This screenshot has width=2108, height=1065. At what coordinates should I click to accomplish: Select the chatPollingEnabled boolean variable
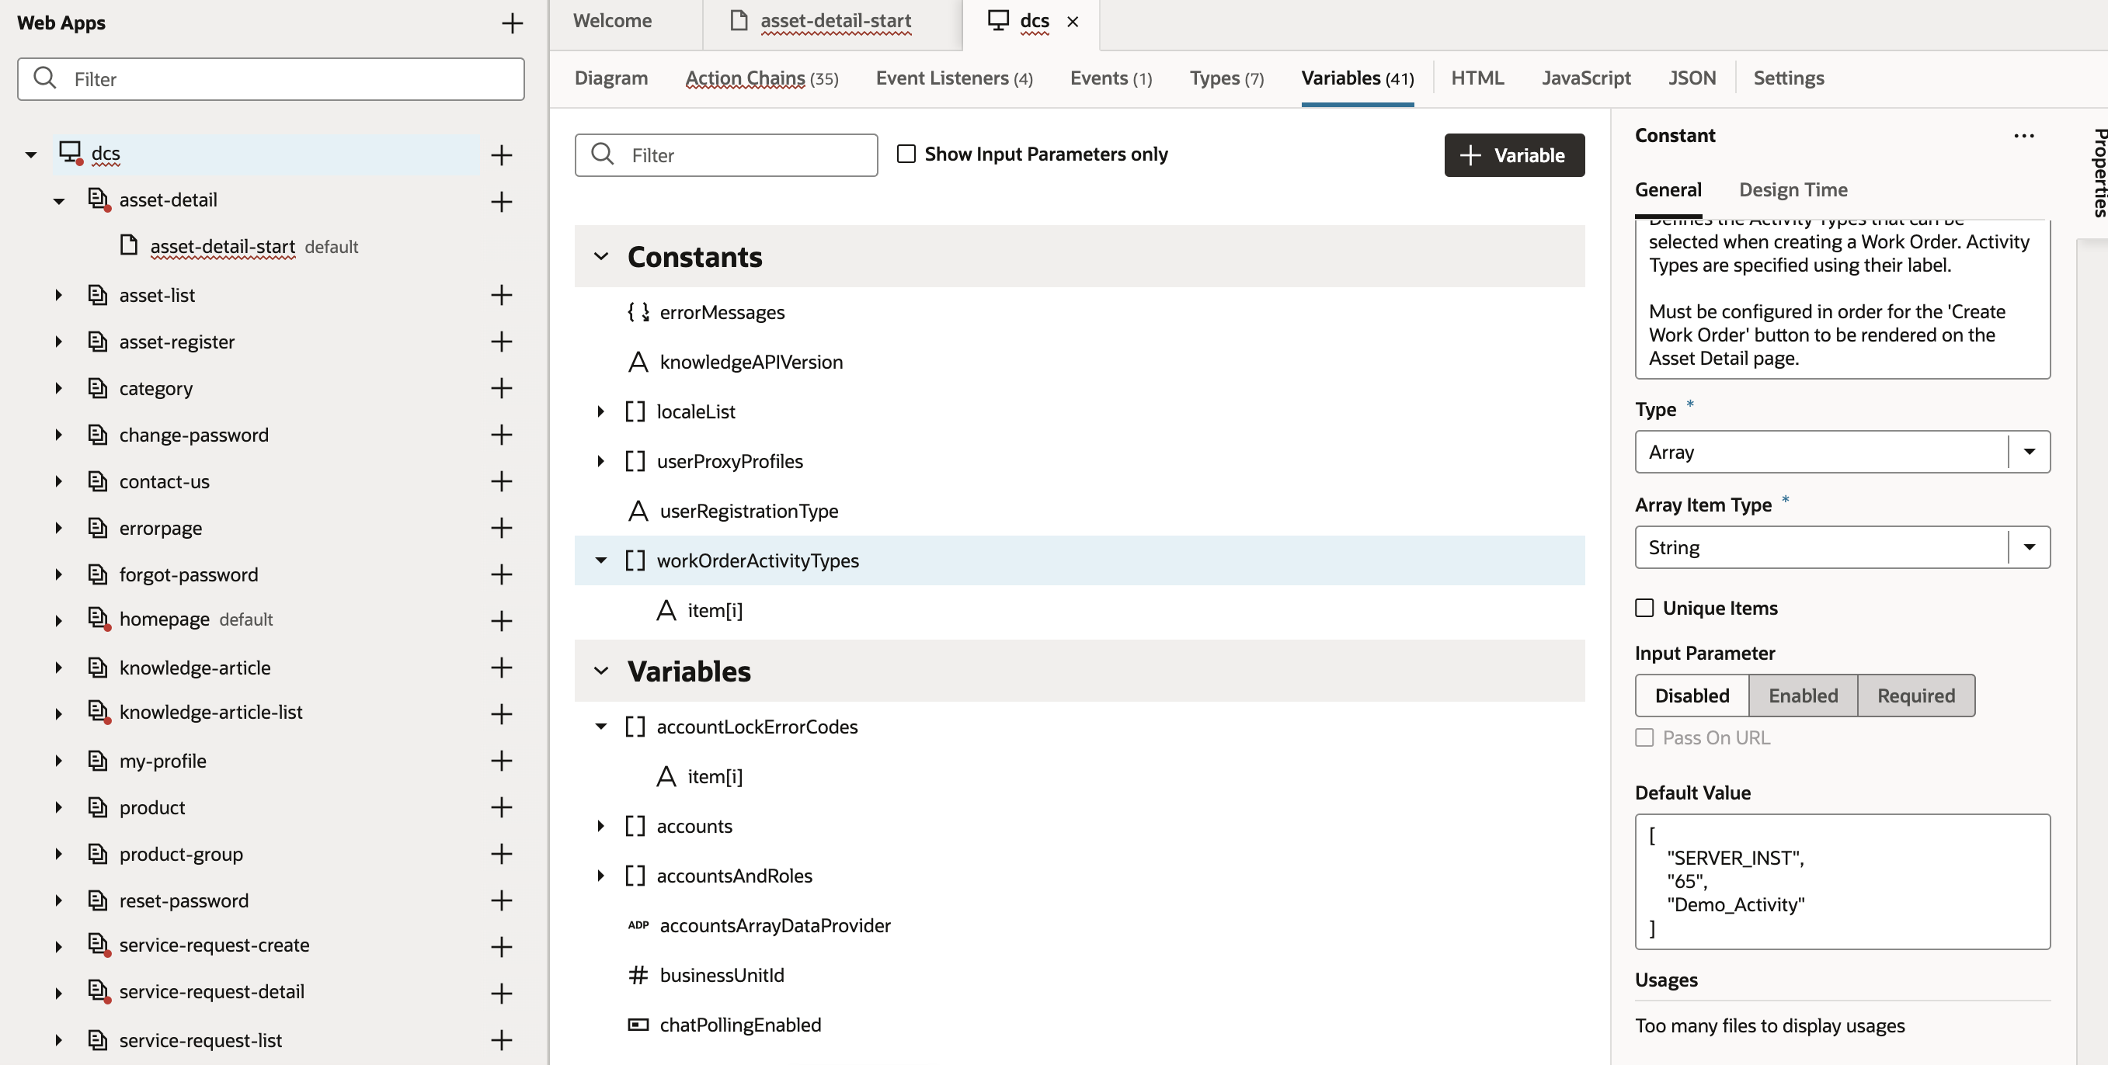click(739, 1024)
